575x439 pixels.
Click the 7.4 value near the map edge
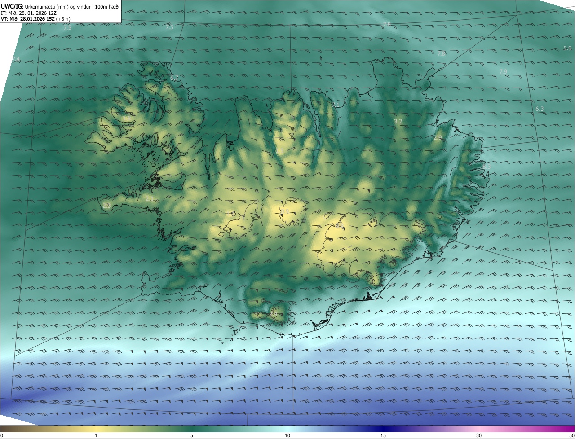tap(16, 60)
